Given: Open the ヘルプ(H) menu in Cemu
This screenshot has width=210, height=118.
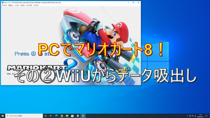Looking at the screenshot, I should 36,5.
